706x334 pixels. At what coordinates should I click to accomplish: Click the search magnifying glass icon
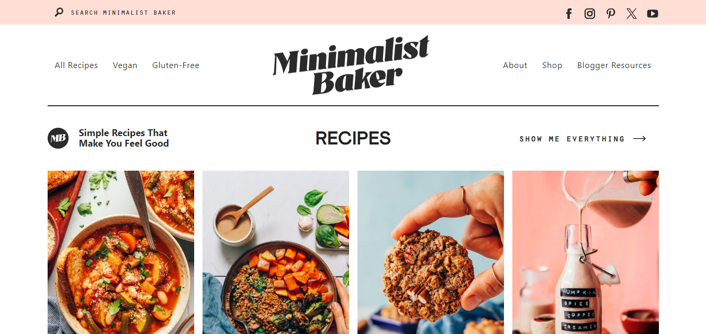click(59, 12)
